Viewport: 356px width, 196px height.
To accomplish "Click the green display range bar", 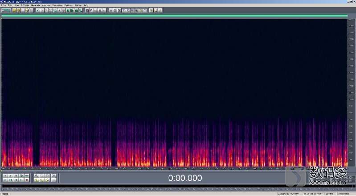I will point(174,16).
